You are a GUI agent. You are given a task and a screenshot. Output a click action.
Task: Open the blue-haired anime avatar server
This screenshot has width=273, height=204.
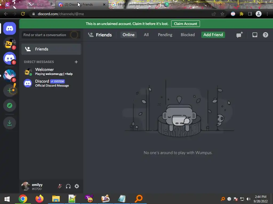[10, 75]
